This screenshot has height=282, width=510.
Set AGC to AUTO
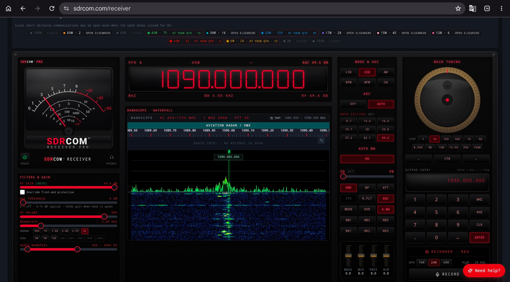(381, 104)
